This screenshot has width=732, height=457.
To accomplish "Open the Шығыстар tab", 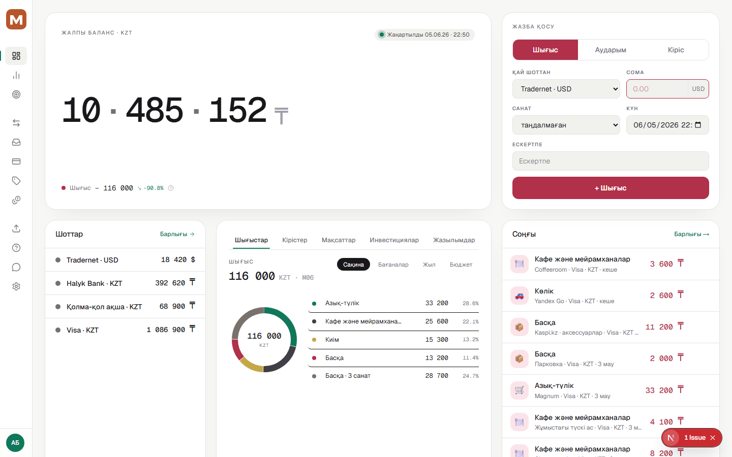I will tap(251, 240).
